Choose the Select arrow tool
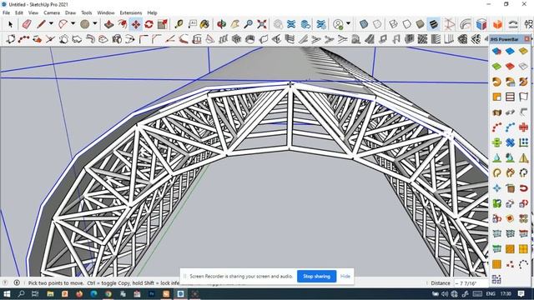 [x=10, y=24]
